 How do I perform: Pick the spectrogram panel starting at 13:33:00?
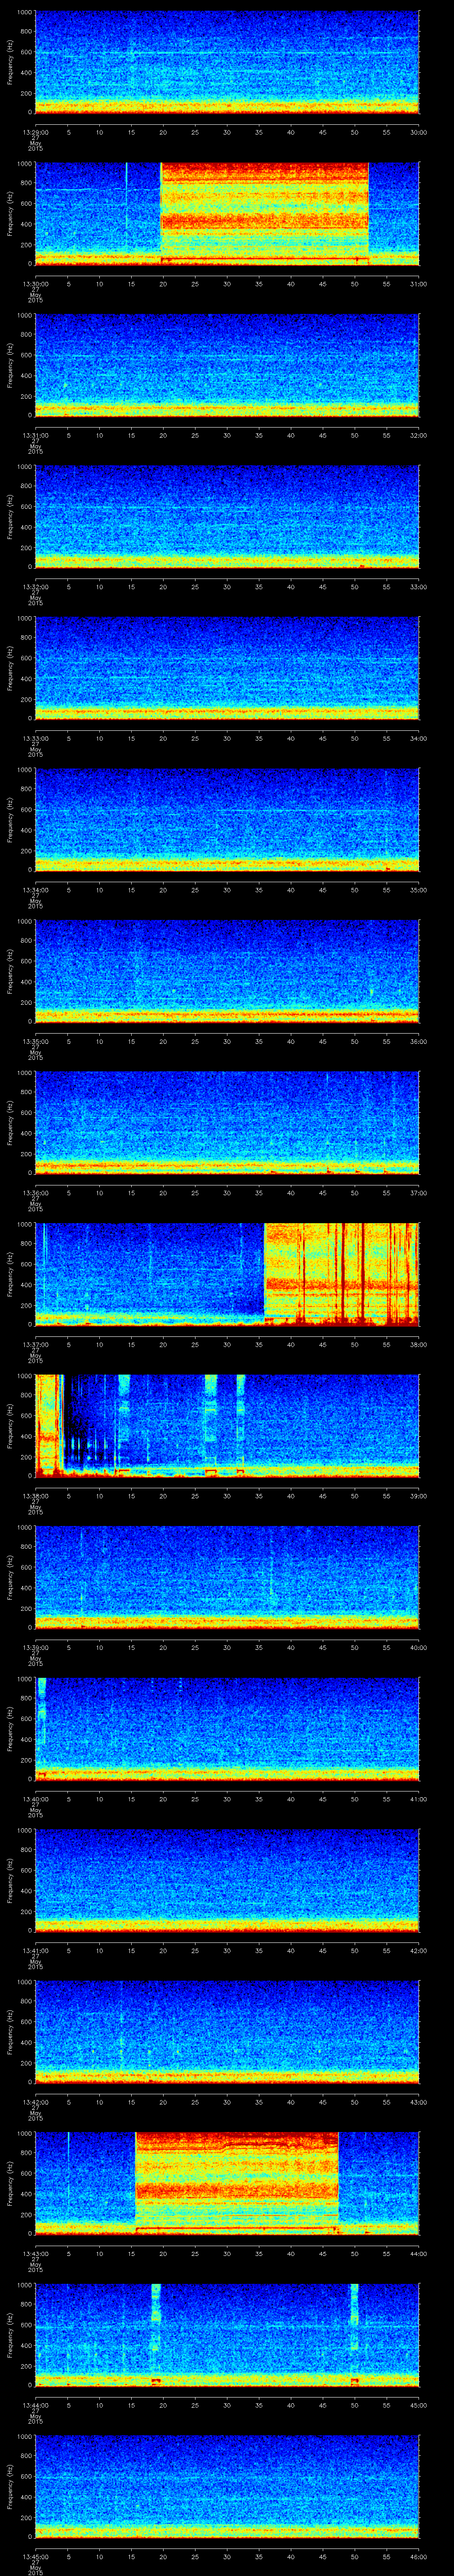click(x=227, y=668)
